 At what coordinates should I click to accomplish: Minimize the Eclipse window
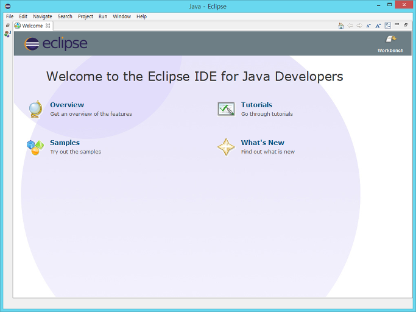pyautogui.click(x=379, y=4)
